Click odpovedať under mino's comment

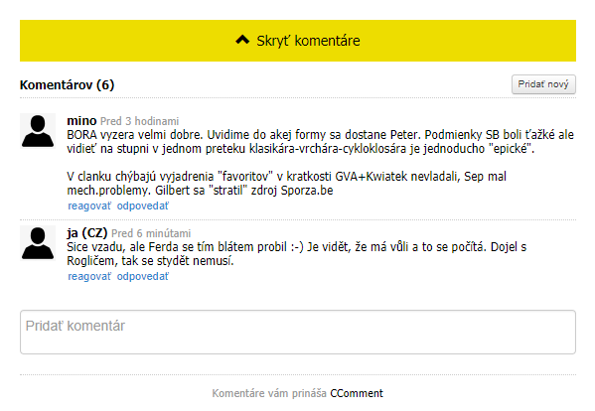(x=143, y=205)
